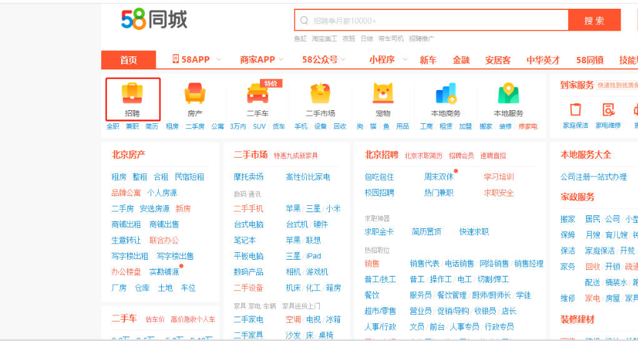Open the 招聘 briefcase category icon
The height and width of the screenshot is (341, 638).
132,93
